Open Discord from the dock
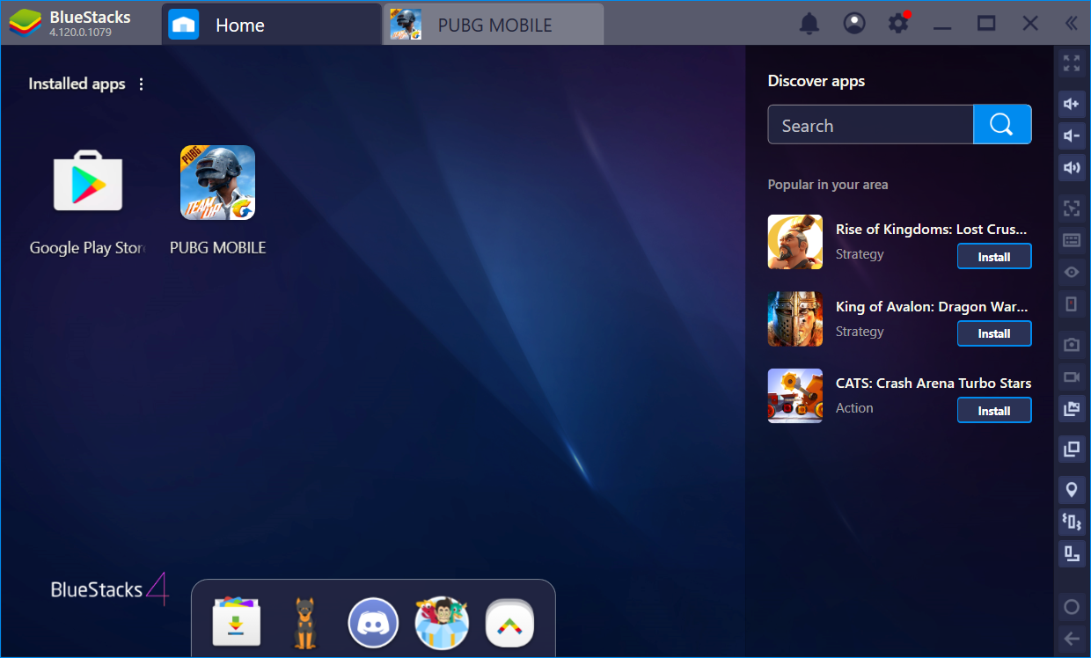This screenshot has width=1091, height=658. point(373,622)
